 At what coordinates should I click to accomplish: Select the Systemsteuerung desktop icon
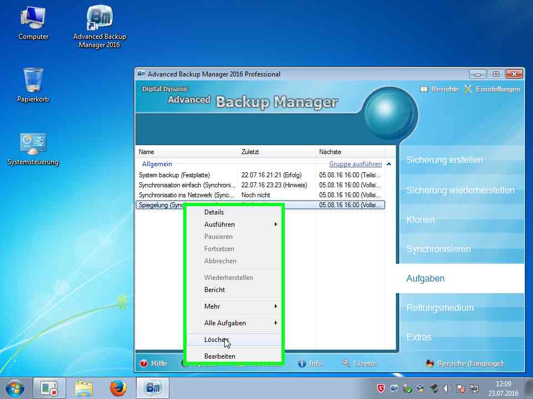[33, 149]
